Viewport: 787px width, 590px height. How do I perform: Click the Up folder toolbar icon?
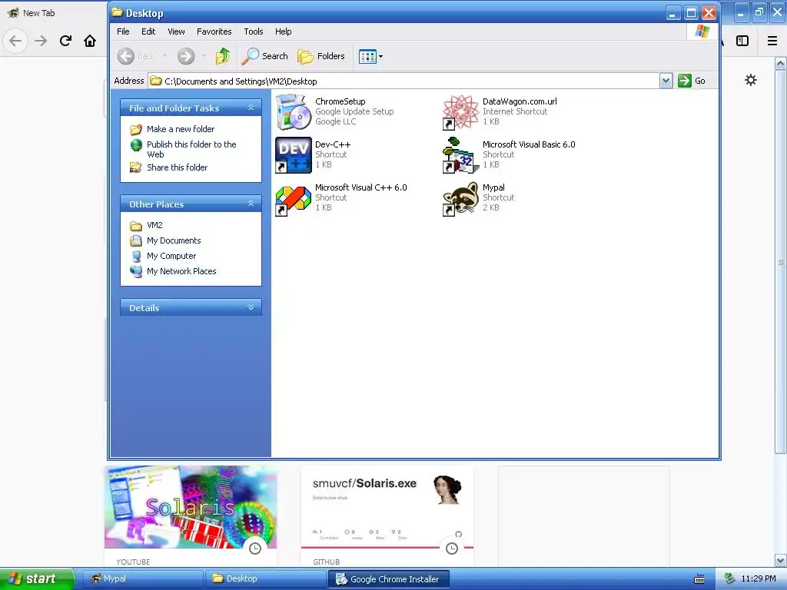[x=223, y=56]
